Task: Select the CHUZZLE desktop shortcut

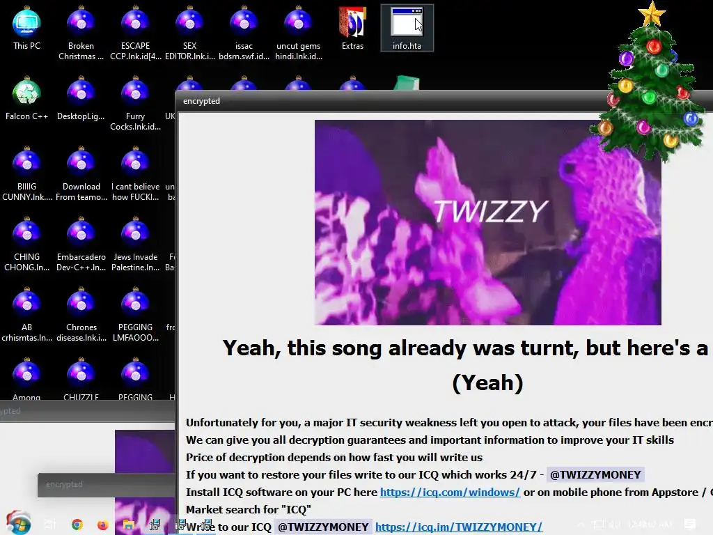Action: point(81,380)
